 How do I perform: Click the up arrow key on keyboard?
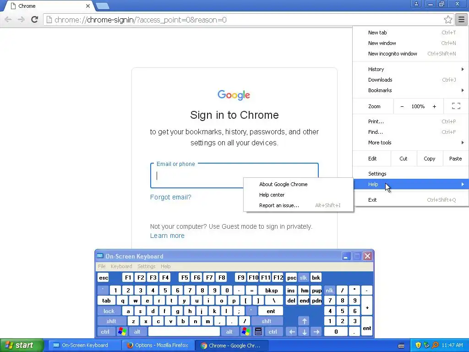point(304,321)
